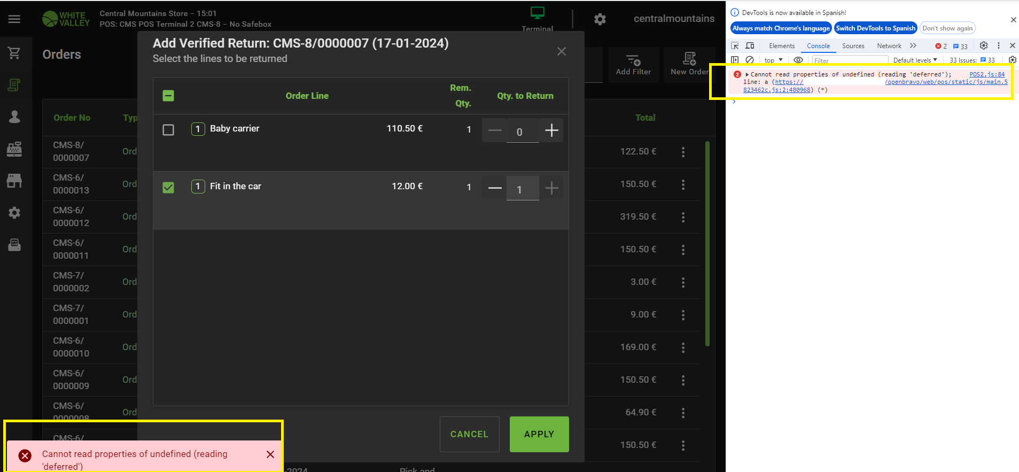Click Always match Chrome's language

(x=781, y=28)
